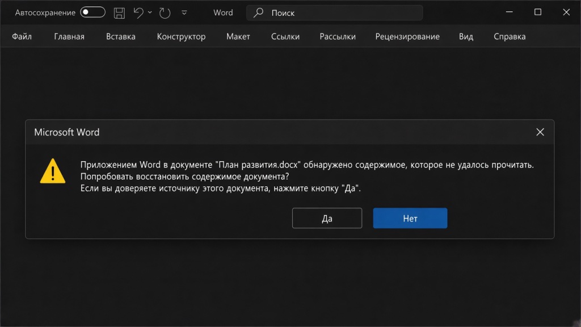Click the "Попробовать восстановить содержимое документа?" line
This screenshot has height=327, width=581.
click(184, 177)
